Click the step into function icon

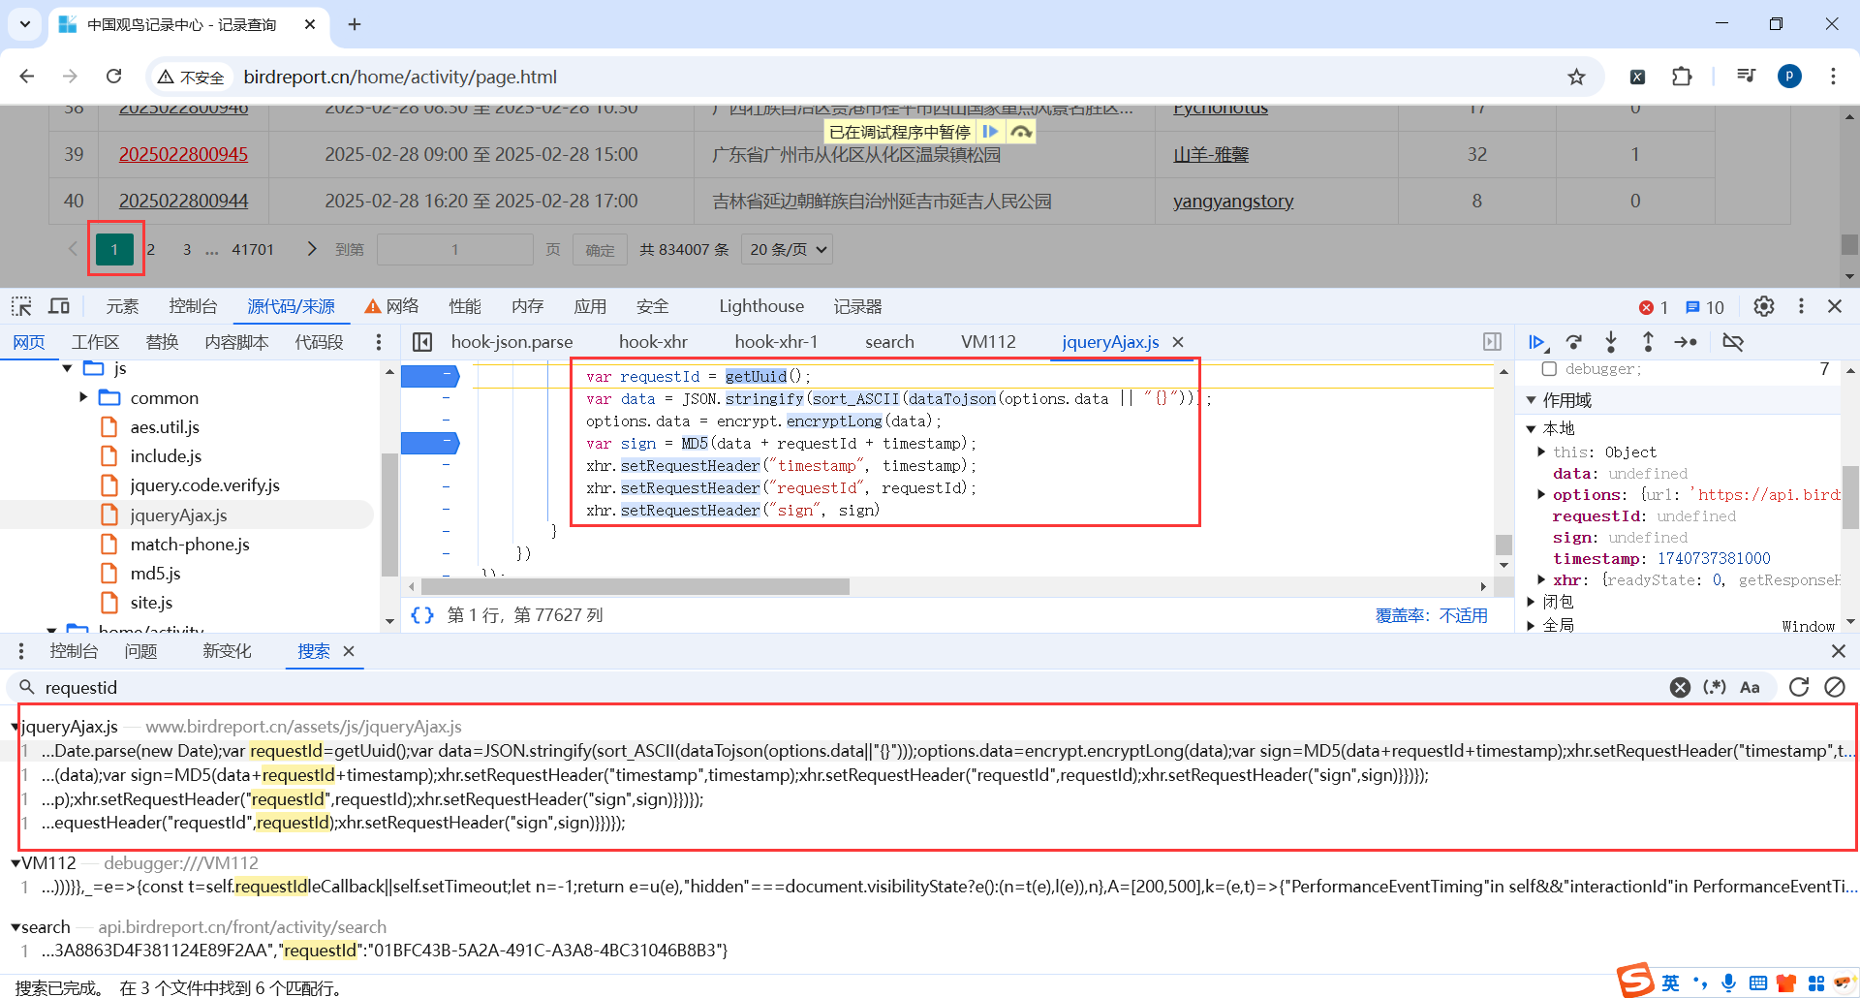pyautogui.click(x=1611, y=342)
